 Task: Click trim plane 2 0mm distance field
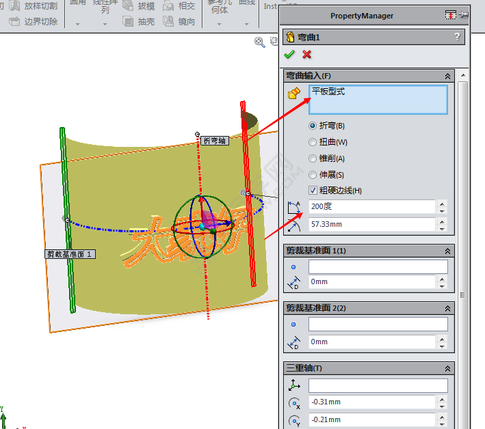(372, 342)
